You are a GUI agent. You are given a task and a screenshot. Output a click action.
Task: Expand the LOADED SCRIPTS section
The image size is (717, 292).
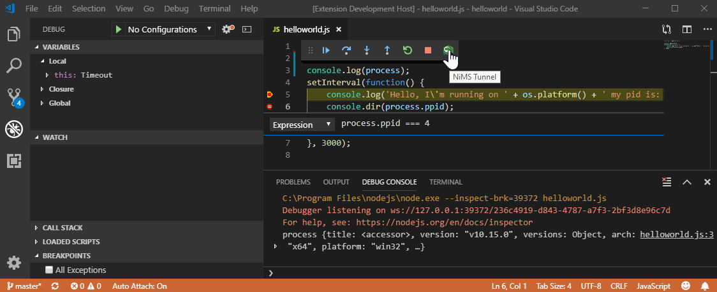147,242
